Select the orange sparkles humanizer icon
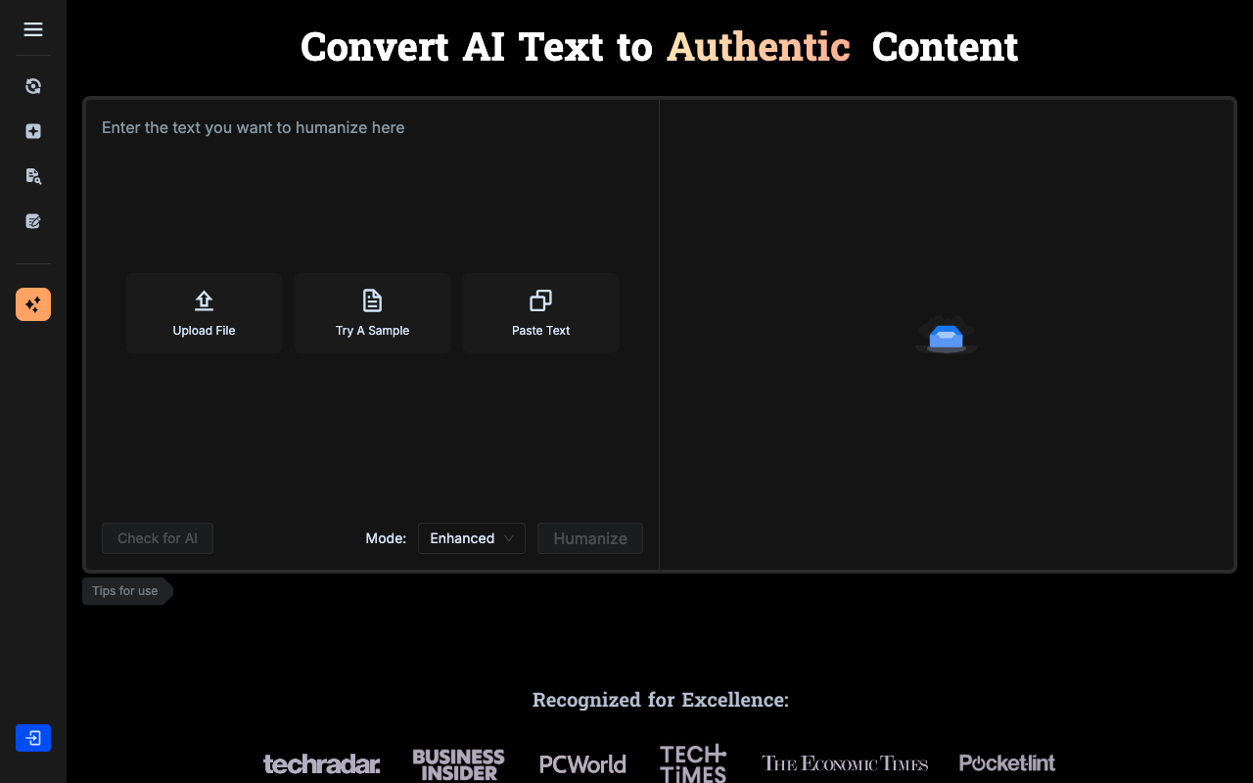 (x=33, y=304)
